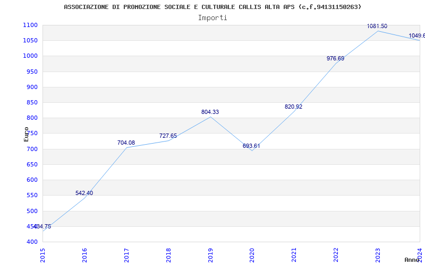The image size is (425, 265).
Task: Click the 400 y-axis value
Action: click(32, 242)
